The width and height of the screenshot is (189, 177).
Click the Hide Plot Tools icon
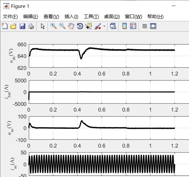point(144,26)
